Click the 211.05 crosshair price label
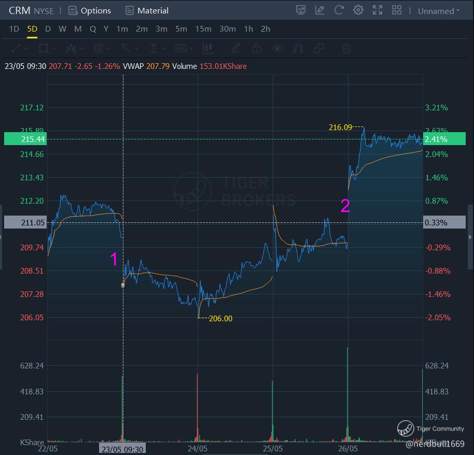 tap(25, 222)
